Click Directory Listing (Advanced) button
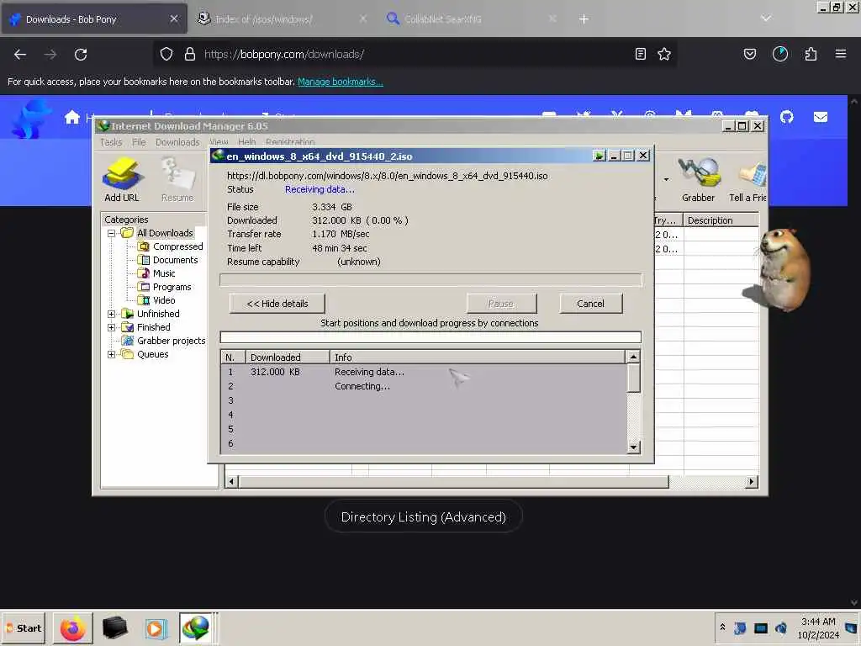 (424, 517)
